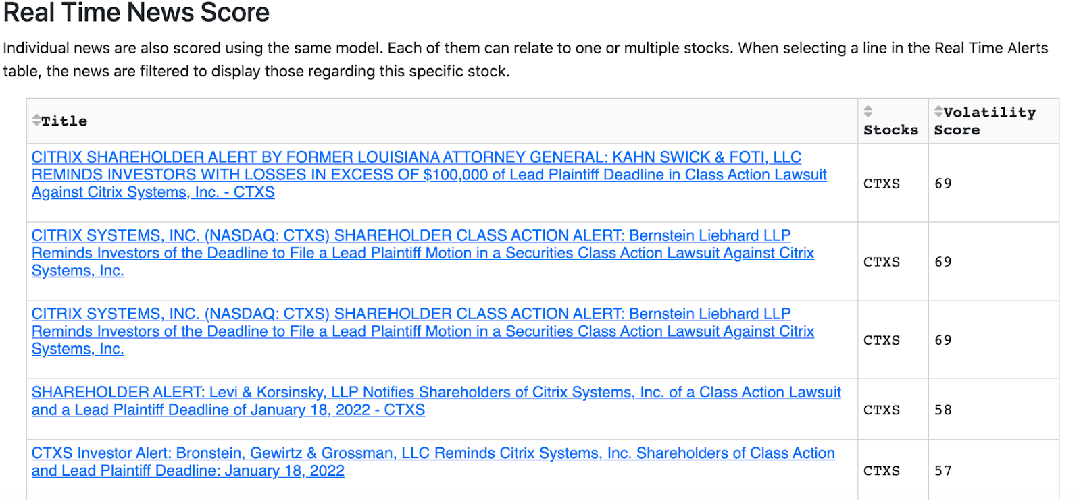Click the Real Time News Score heading
This screenshot has width=1081, height=500.
coord(136,12)
